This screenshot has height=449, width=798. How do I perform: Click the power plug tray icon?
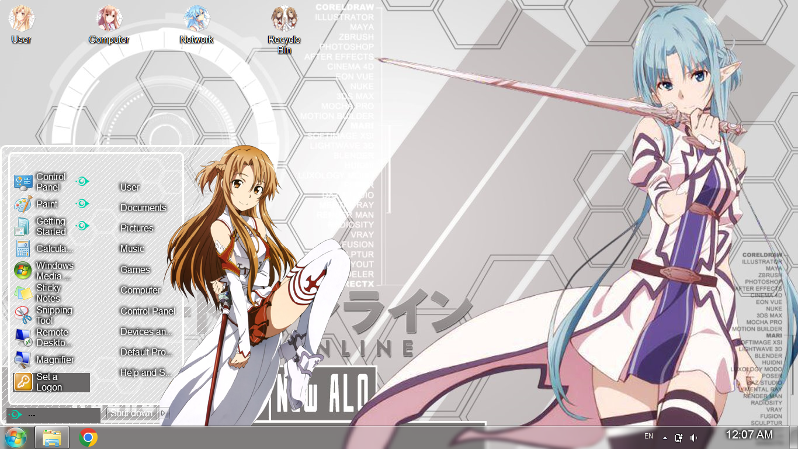[x=679, y=437]
